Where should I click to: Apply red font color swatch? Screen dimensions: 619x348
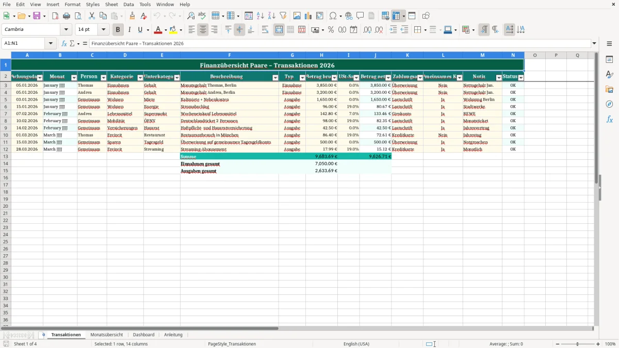(x=159, y=30)
